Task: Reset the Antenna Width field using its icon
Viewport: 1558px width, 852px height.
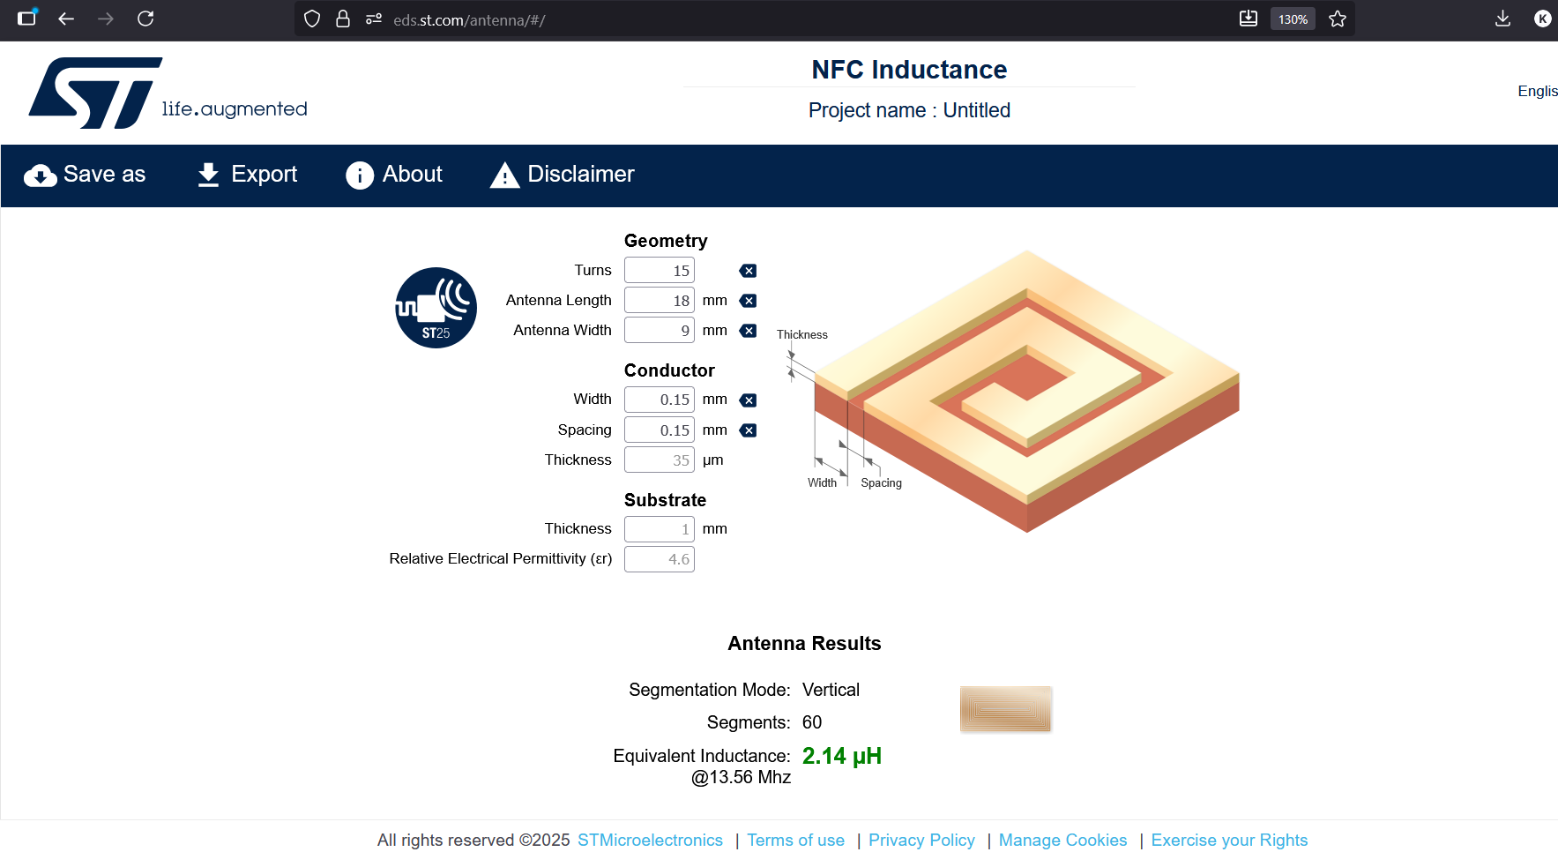Action: tap(748, 331)
